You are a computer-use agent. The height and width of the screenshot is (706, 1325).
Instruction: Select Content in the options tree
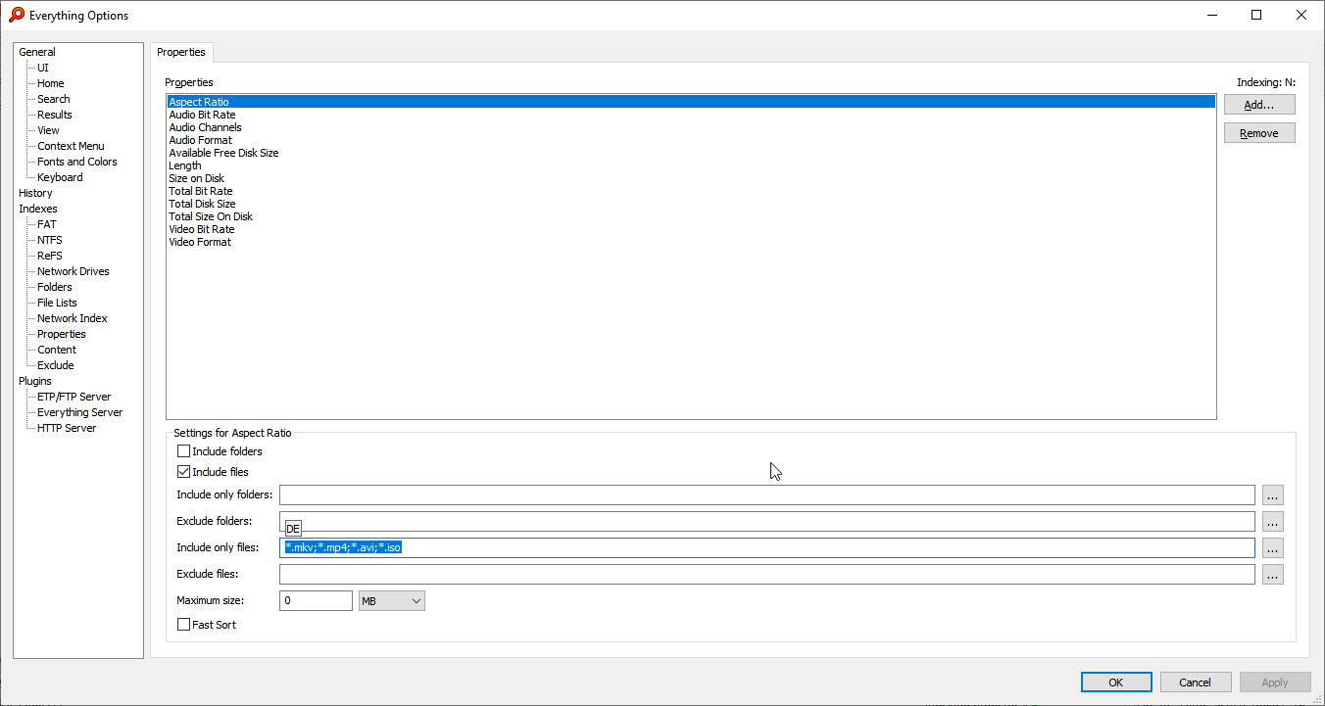57,350
